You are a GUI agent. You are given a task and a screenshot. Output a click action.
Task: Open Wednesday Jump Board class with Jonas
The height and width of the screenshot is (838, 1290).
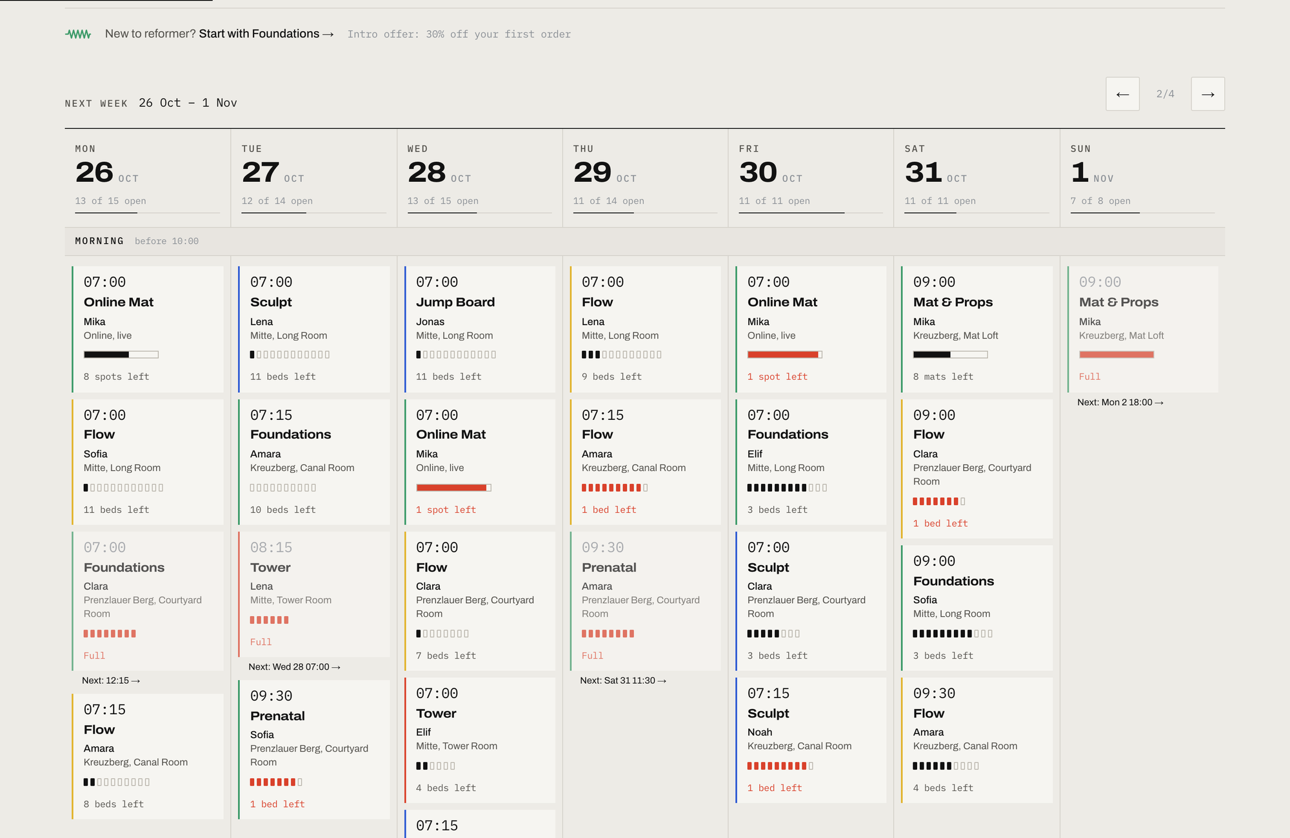480,329
